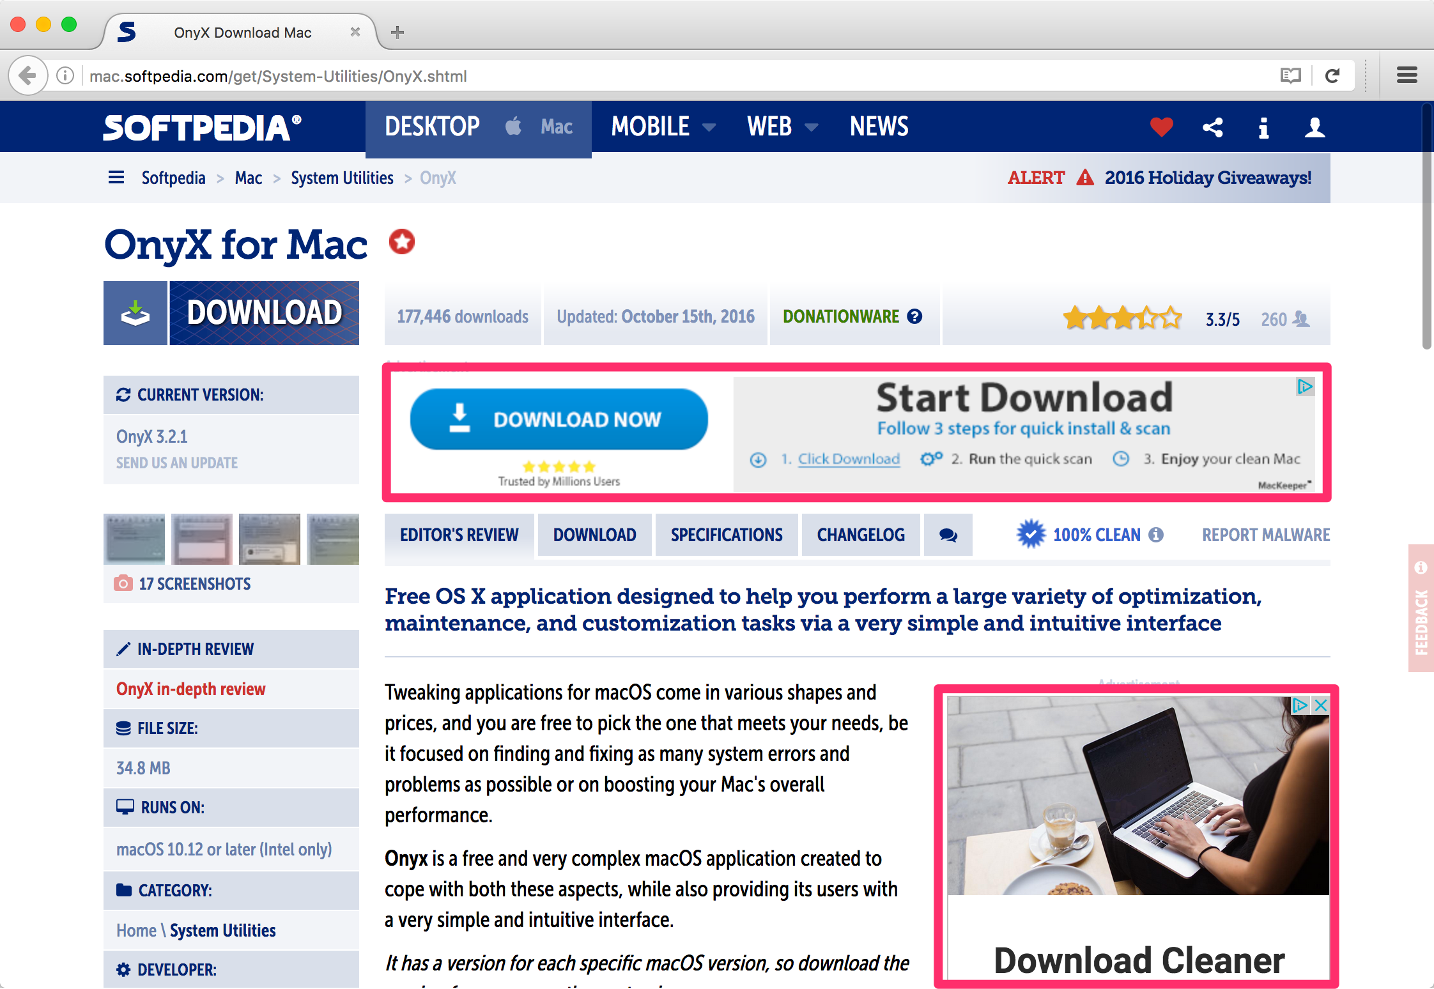Open the share icon in header

(1212, 127)
